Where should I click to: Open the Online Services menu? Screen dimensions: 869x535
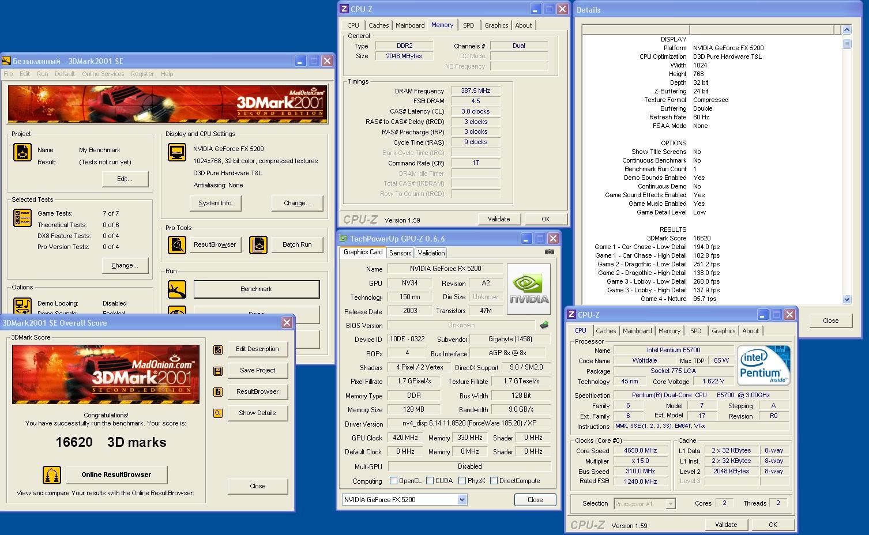pos(103,74)
